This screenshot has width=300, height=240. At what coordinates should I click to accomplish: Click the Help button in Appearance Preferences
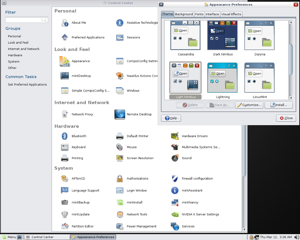(171, 118)
